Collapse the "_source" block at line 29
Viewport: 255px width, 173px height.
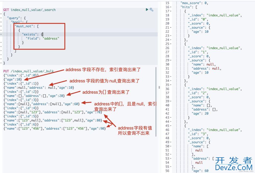[171, 60]
